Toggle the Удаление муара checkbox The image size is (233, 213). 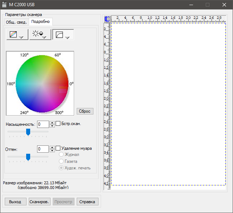(58, 148)
